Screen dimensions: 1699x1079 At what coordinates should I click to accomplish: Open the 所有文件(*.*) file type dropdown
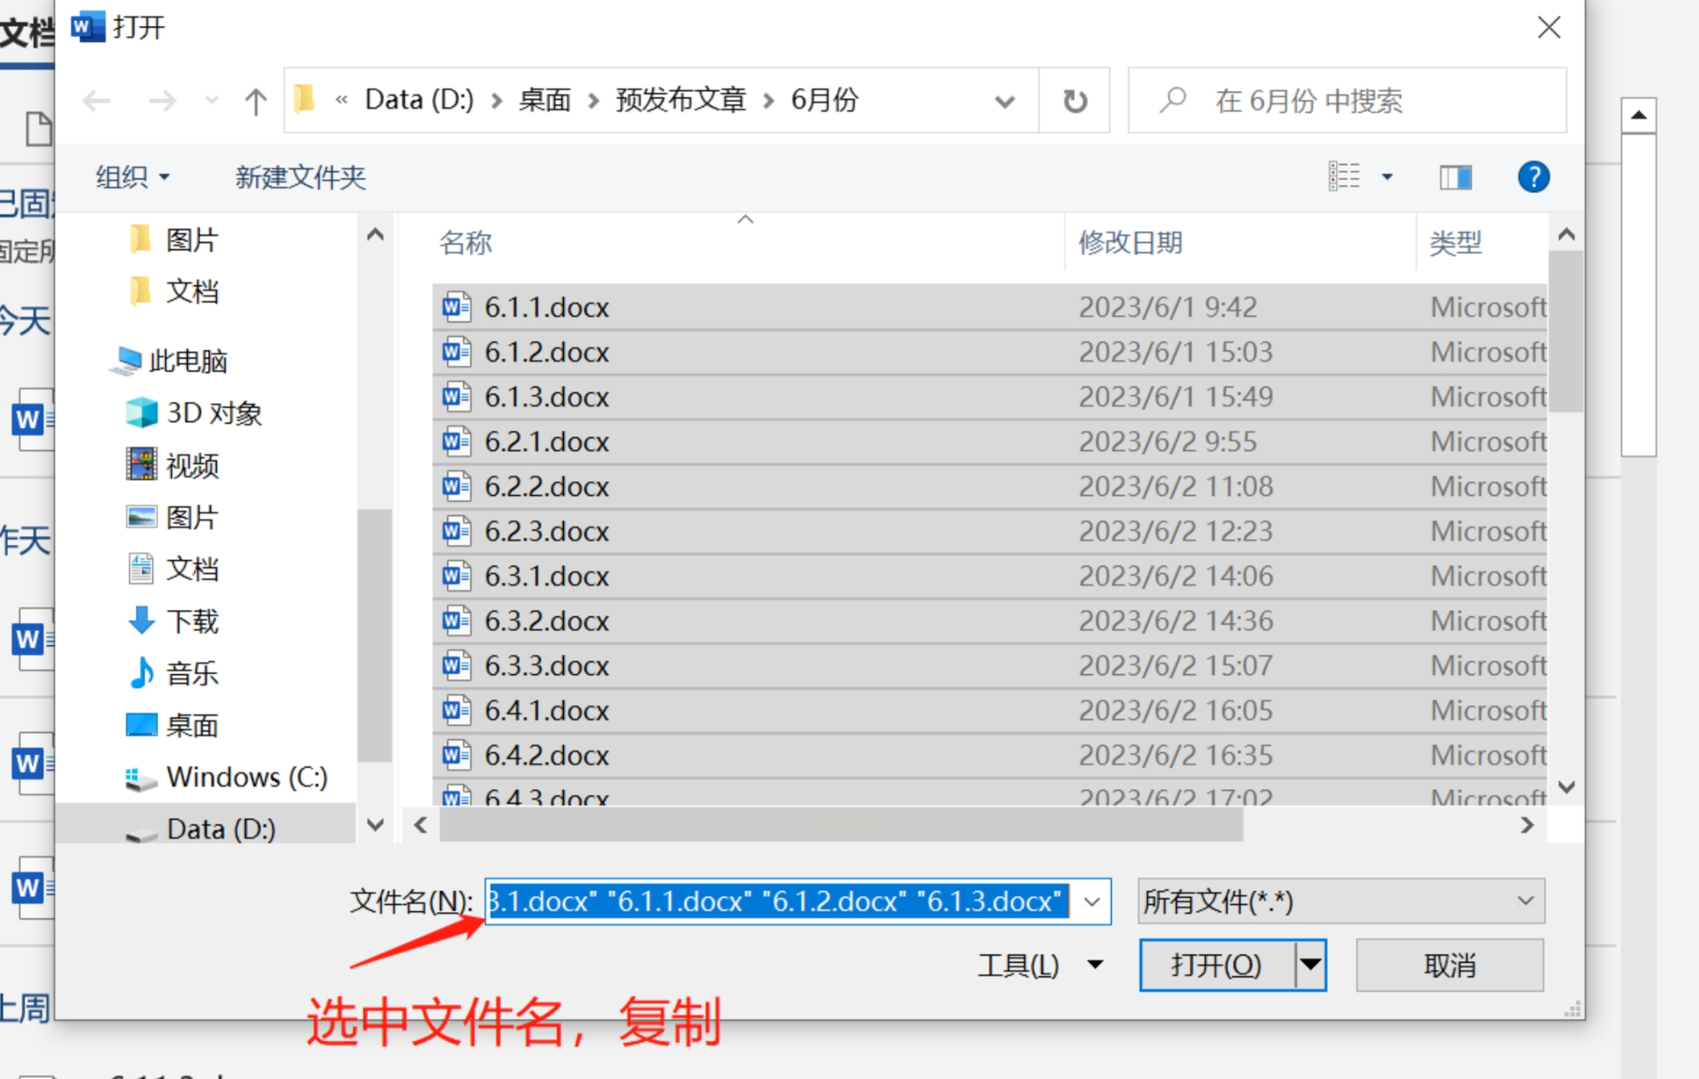tap(1341, 901)
